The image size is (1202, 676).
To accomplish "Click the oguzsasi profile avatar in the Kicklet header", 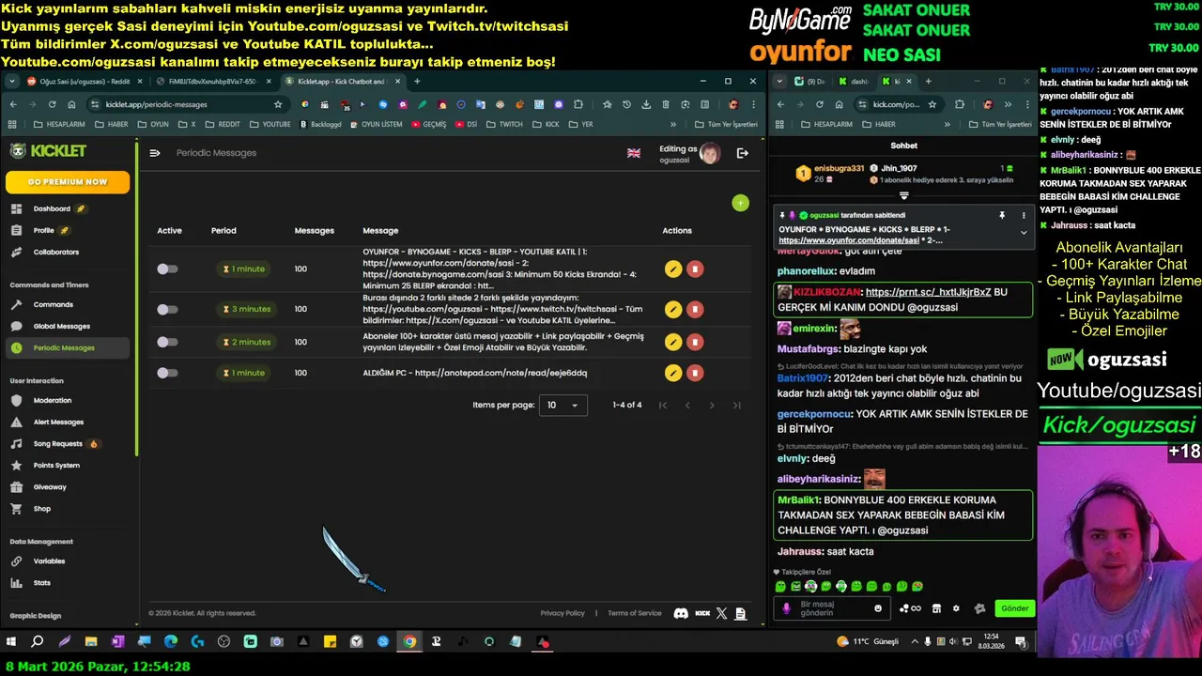I will pyautogui.click(x=710, y=153).
